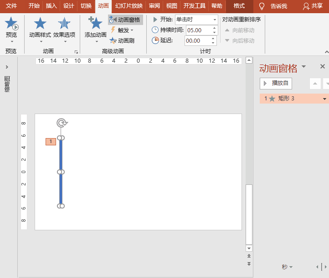Click the timeline scroll left arrow
Viewport: 329px width, 278px height.
(317, 267)
